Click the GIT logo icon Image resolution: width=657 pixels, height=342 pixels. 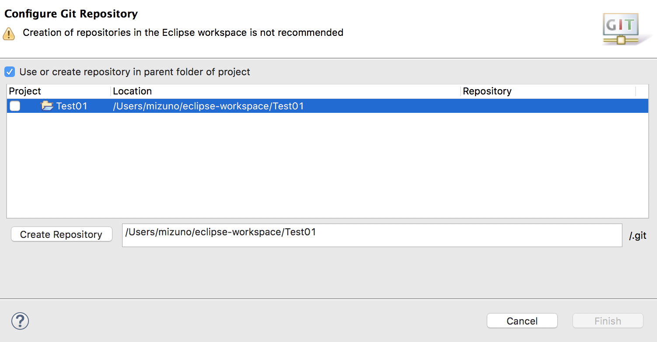[621, 28]
